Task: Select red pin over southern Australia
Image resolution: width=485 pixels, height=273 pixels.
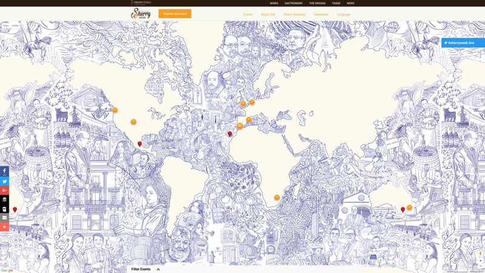Action: point(403,209)
